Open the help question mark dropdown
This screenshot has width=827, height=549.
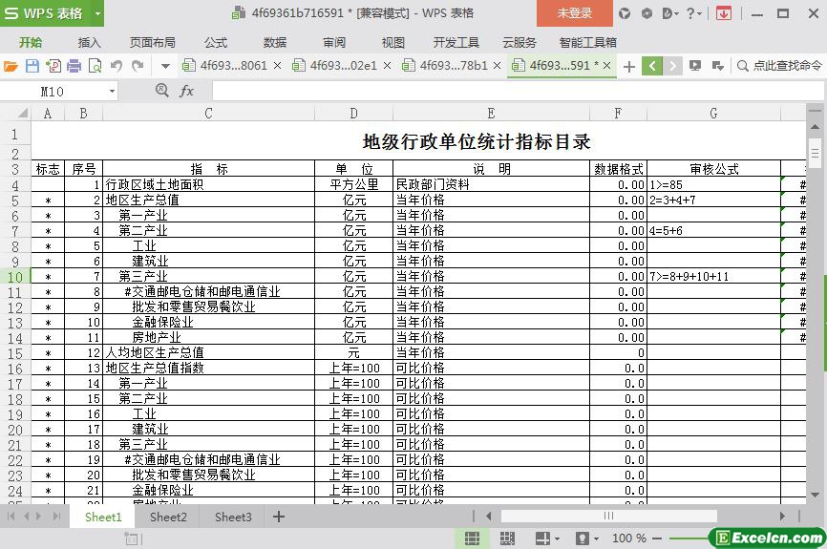(x=694, y=13)
